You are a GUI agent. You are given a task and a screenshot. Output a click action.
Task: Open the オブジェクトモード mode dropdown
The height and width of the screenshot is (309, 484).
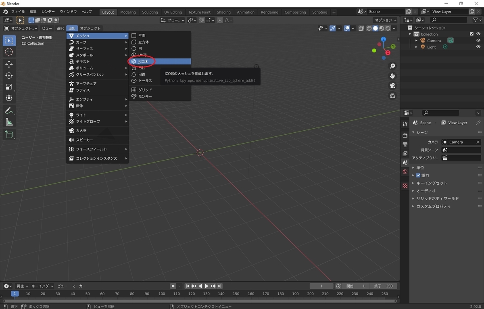click(21, 28)
